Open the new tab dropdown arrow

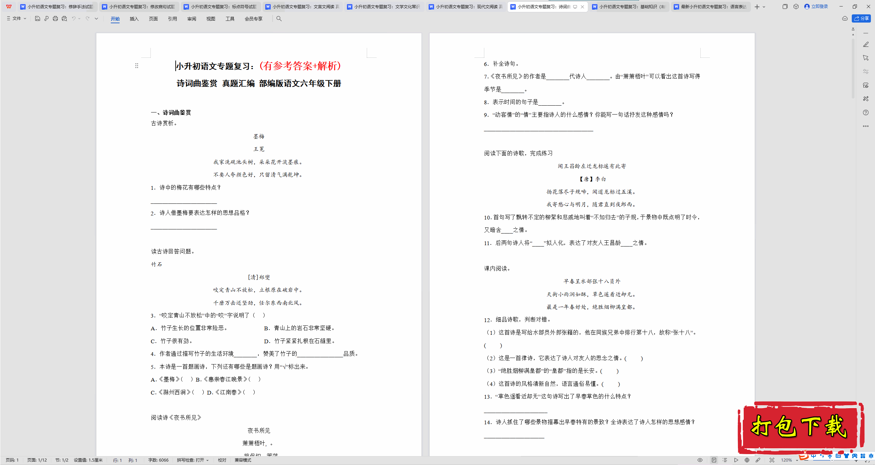pos(764,7)
